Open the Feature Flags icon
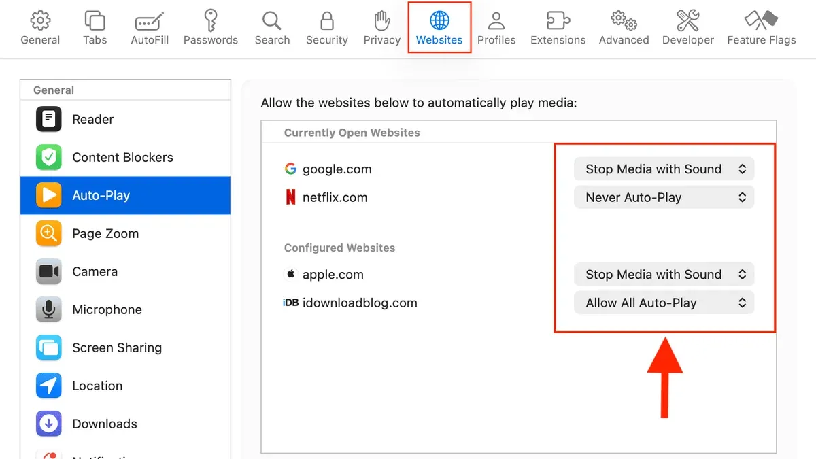This screenshot has height=459, width=816. tap(762, 20)
